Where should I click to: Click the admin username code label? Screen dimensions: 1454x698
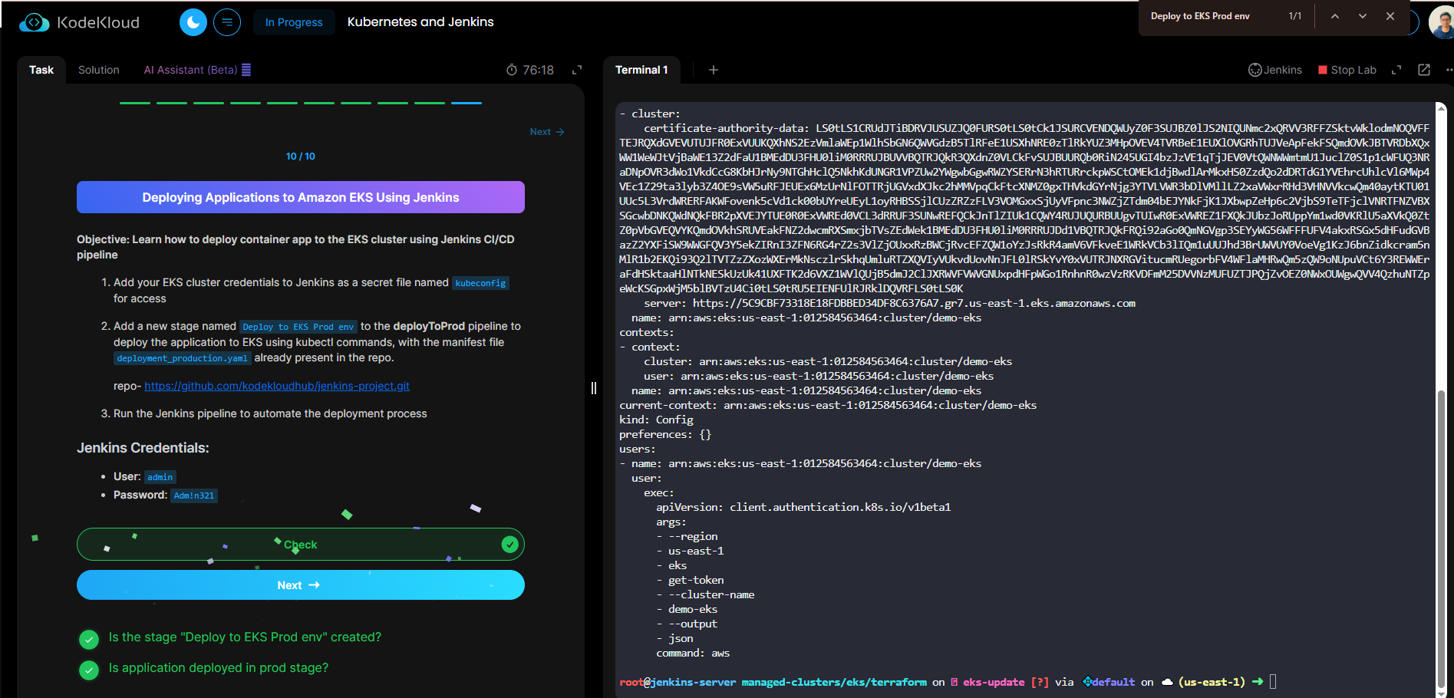pos(160,477)
